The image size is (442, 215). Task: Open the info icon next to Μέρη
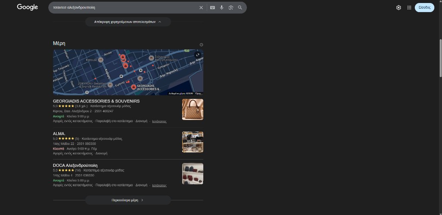(x=201, y=45)
